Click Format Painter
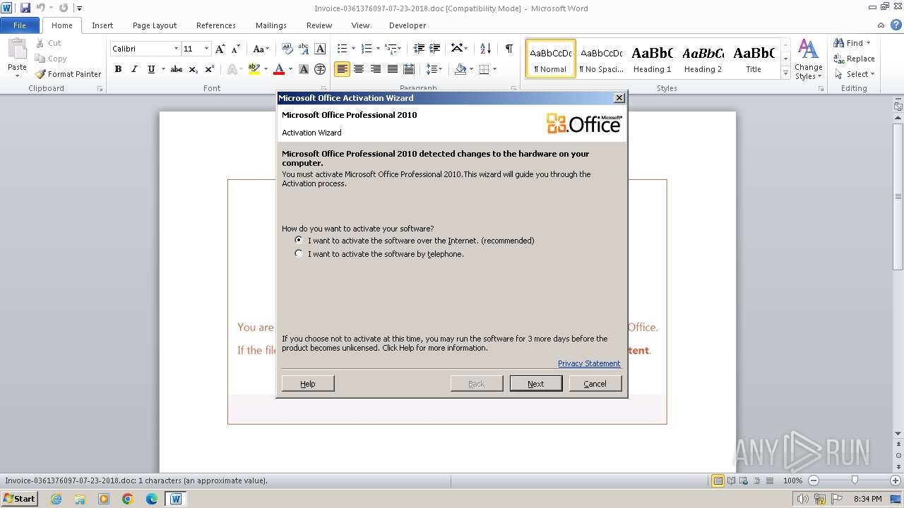Image resolution: width=904 pixels, height=508 pixels. (x=69, y=74)
